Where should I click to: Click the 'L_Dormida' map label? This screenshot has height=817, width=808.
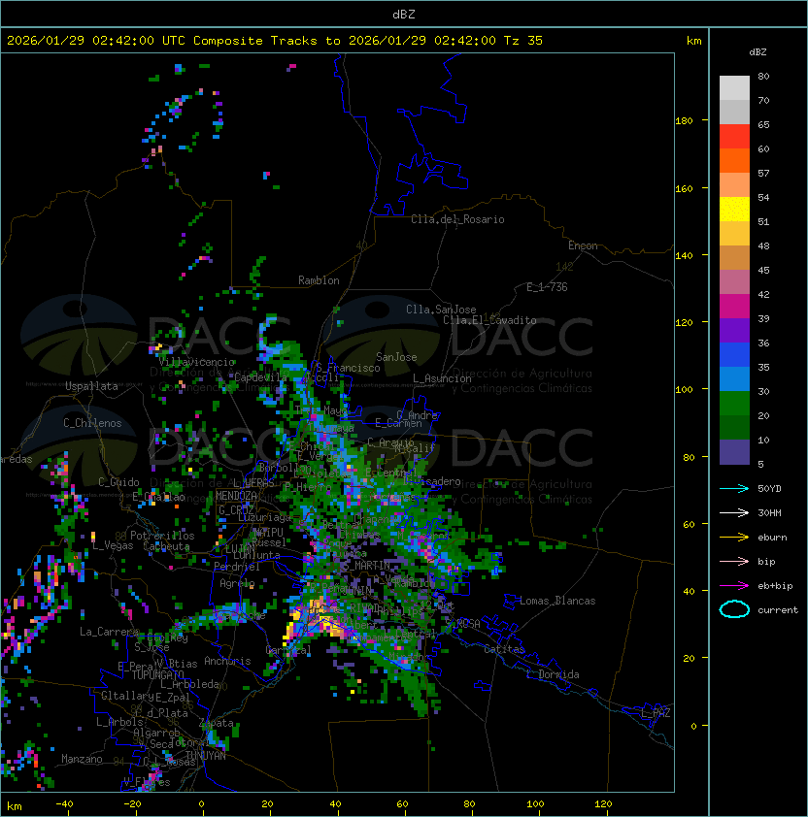coord(553,674)
